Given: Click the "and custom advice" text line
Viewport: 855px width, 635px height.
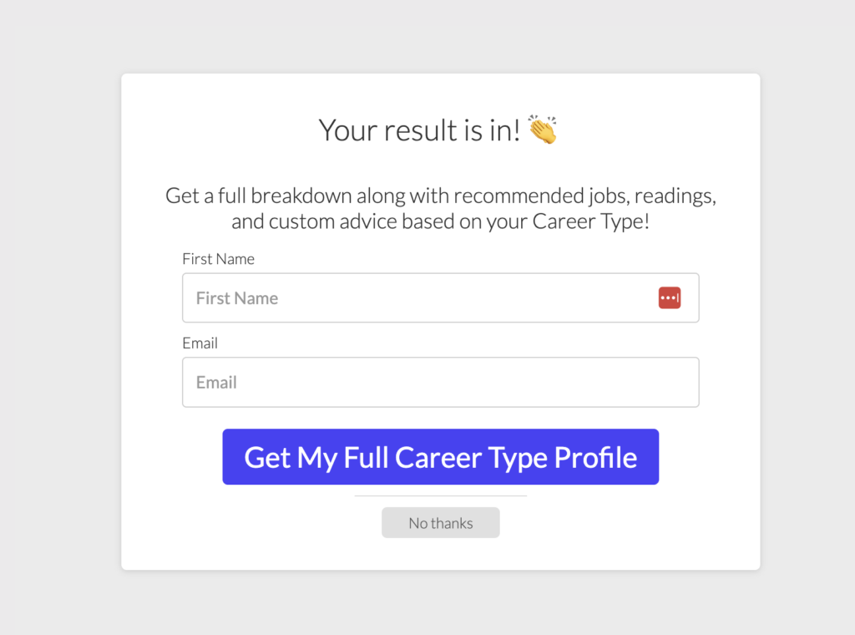Looking at the screenshot, I should coord(440,222).
